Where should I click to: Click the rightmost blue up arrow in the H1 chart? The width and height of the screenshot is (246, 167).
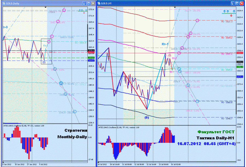(234, 11)
